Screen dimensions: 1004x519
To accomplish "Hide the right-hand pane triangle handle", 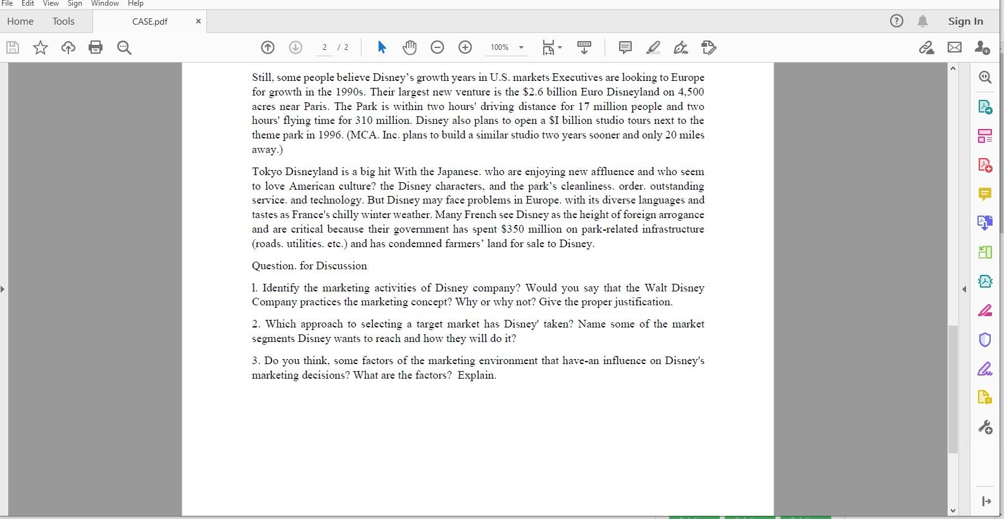I will pyautogui.click(x=964, y=289).
